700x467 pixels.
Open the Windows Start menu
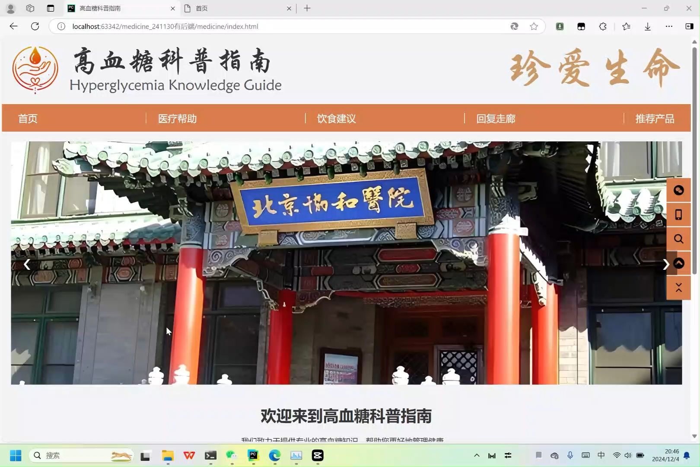(16, 455)
